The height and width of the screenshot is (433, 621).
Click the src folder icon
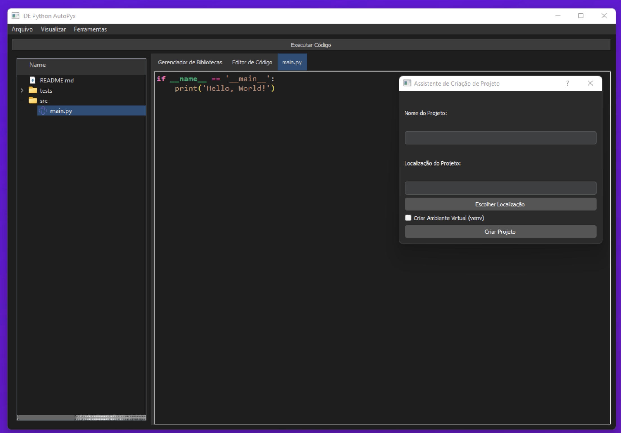pyautogui.click(x=33, y=101)
